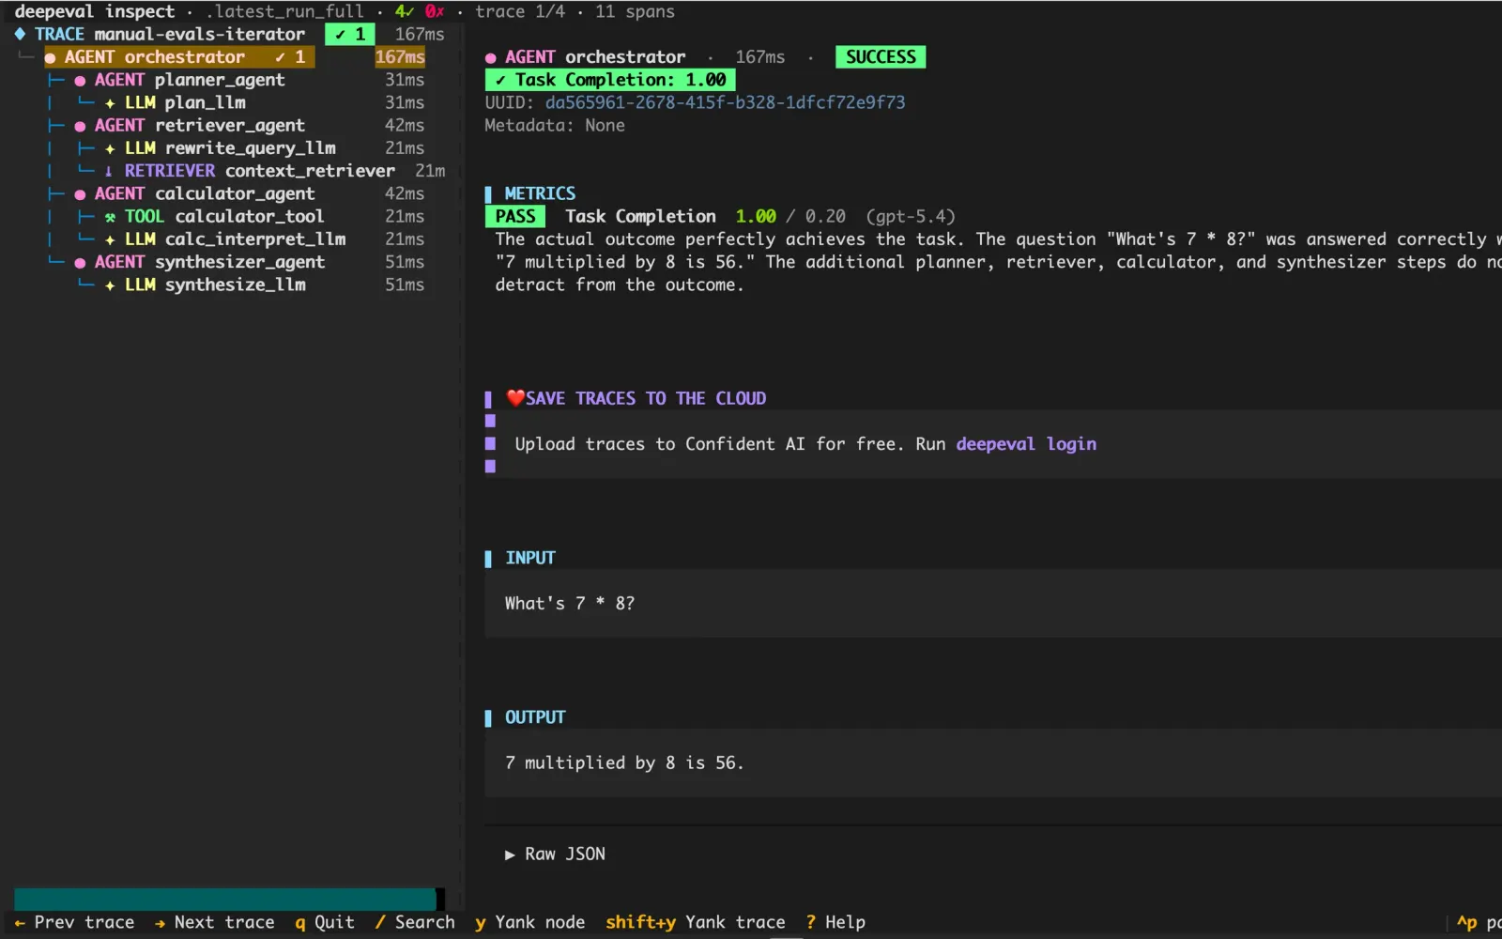
Task: Click the OUTPUT section header
Action: tap(535, 717)
